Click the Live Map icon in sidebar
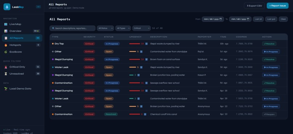The image size is (293, 134). coord(6,24)
